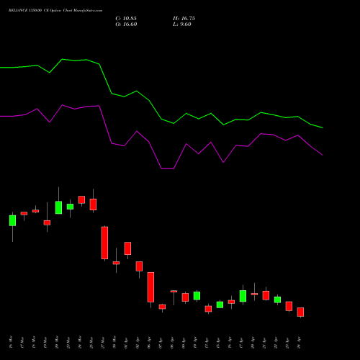
Task: Click the 06 Apr date label
Action: 149,343
